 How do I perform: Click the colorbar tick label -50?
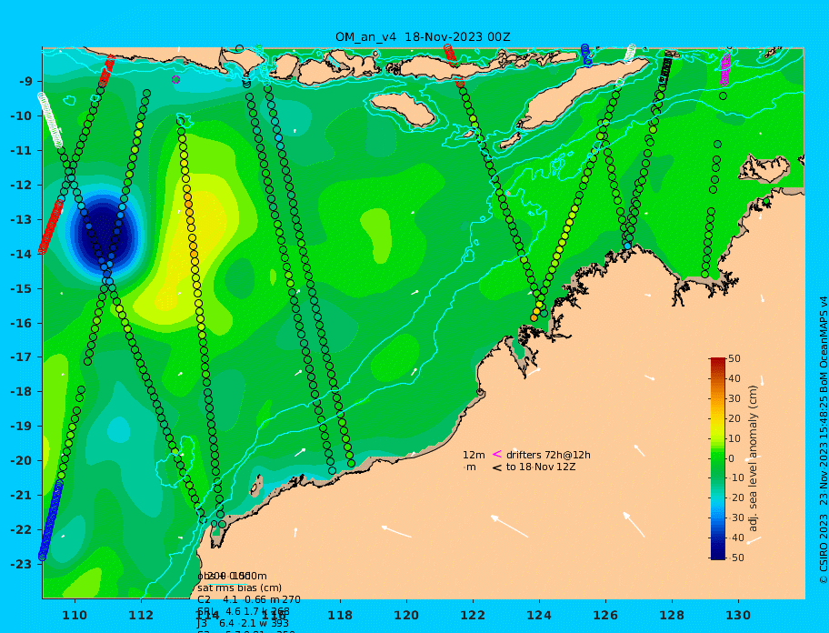(x=736, y=558)
